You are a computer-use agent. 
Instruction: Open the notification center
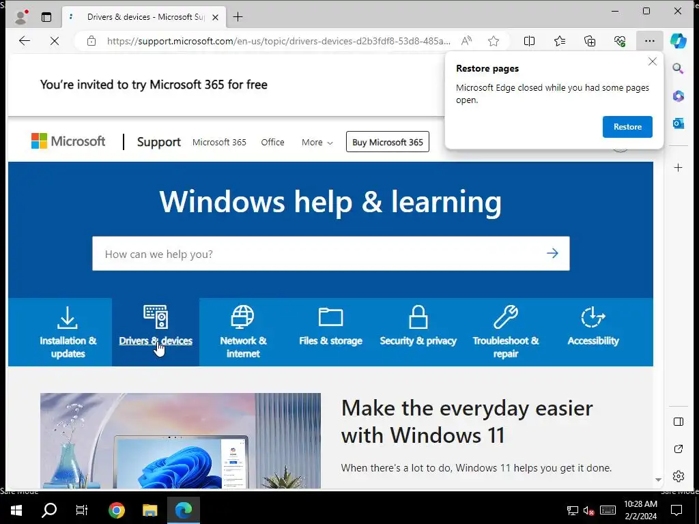click(x=676, y=510)
